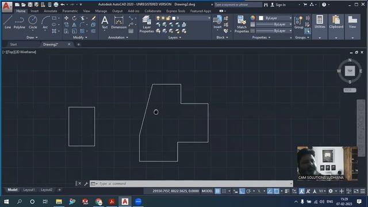Toggle 2D object snap in status bar
Image resolution: width=368 pixels, height=207 pixels.
pos(277,191)
